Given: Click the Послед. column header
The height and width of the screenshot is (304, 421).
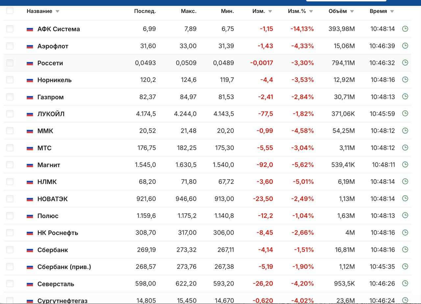Looking at the screenshot, I should (145, 11).
